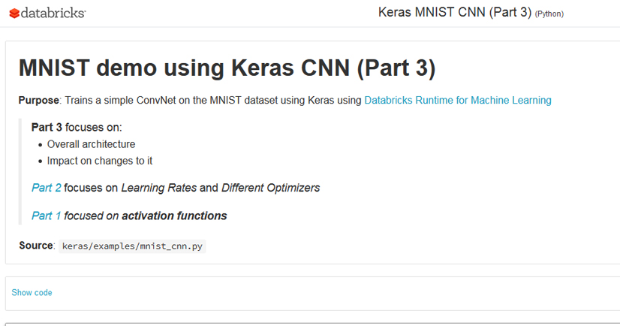Viewport: 620px width, 326px height.
Task: Open the Part 2 link
Action: click(47, 188)
